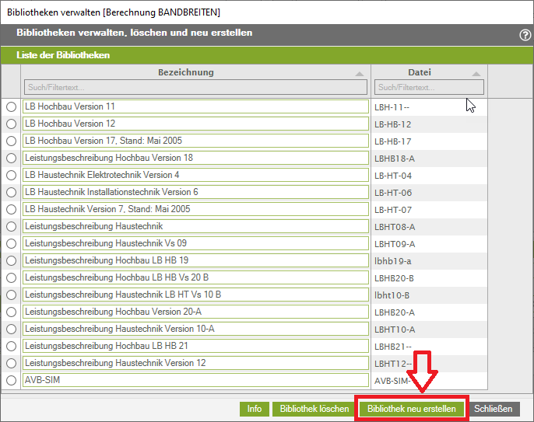
Task: Select radio button for LB Haustechnik Installationstechnik Version 6
Action: pyautogui.click(x=11, y=192)
